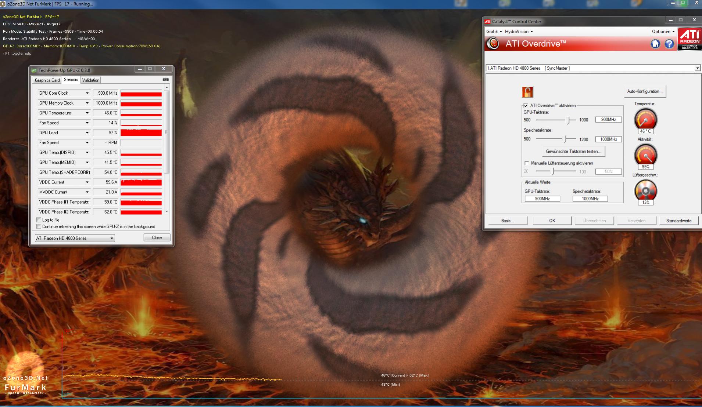Click the GPU-Z scroll up arrow
702x407 pixels.
click(x=166, y=87)
